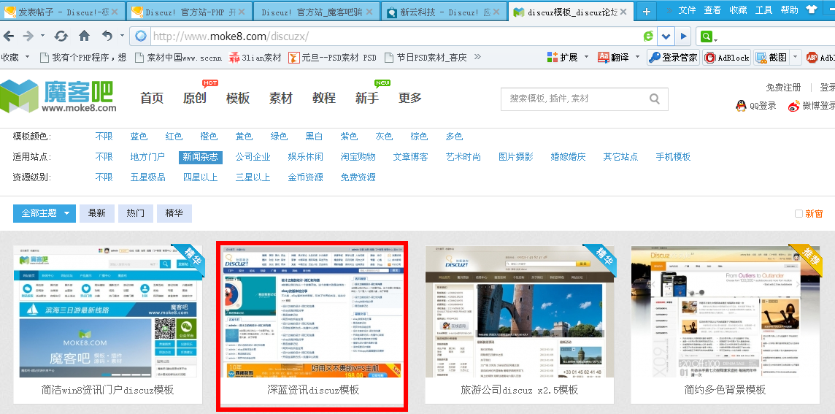The height and width of the screenshot is (414, 835).
Task: Expand the 翻译 dropdown arrow
Action: pyautogui.click(x=637, y=57)
